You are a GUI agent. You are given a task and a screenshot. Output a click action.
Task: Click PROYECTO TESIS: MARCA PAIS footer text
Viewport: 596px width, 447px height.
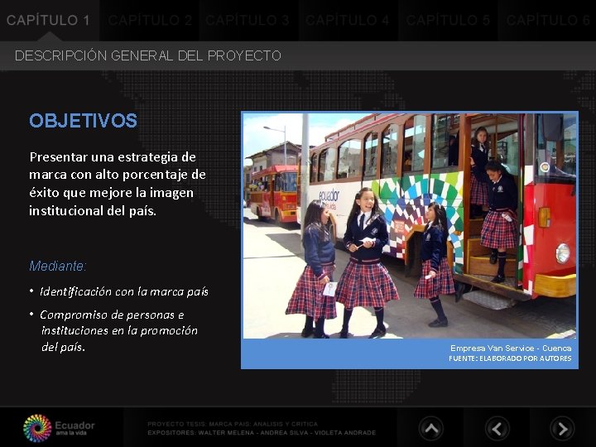pos(233,424)
